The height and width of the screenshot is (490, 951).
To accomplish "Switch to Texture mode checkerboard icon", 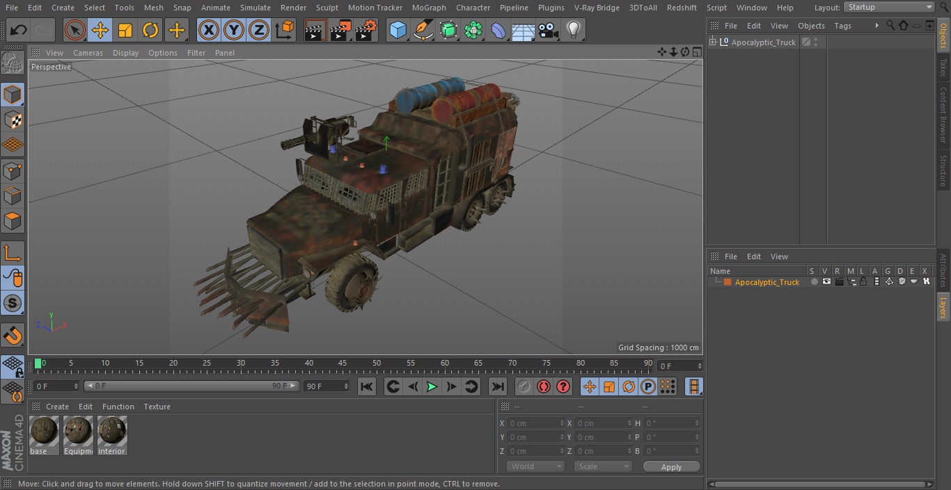I will 13,120.
